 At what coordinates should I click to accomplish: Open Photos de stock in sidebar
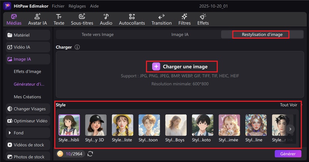coord(28,157)
